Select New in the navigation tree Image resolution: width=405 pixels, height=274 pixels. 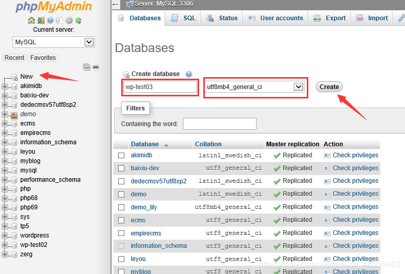[x=26, y=77]
